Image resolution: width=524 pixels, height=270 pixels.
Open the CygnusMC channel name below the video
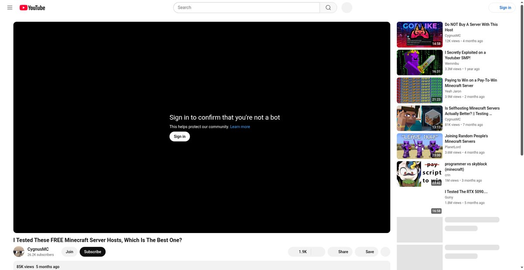coord(38,249)
